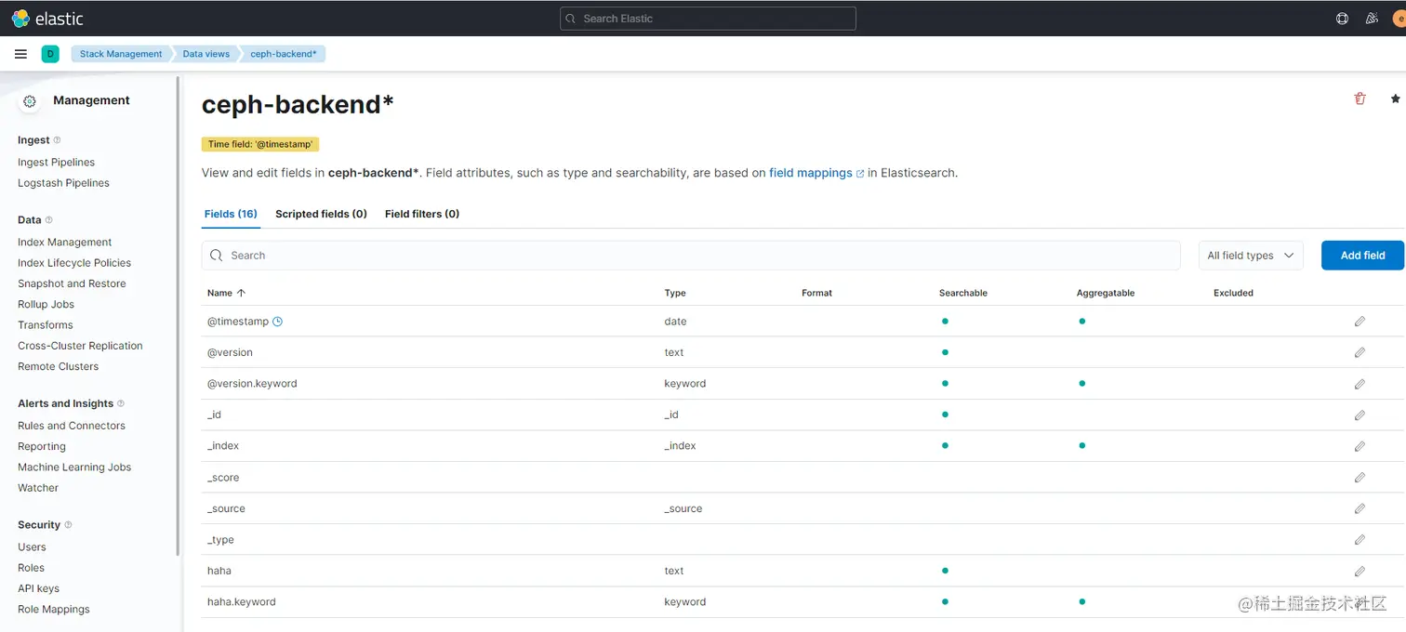The height and width of the screenshot is (632, 1406).
Task: Click the Excluded column header
Action: point(1233,293)
